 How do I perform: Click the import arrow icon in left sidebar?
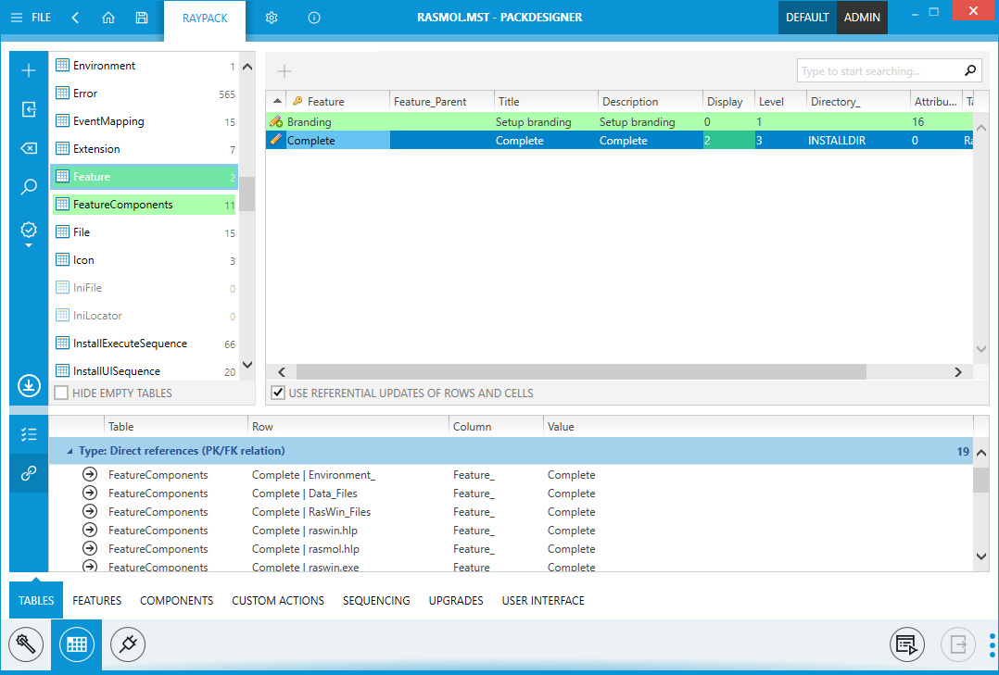point(29,110)
